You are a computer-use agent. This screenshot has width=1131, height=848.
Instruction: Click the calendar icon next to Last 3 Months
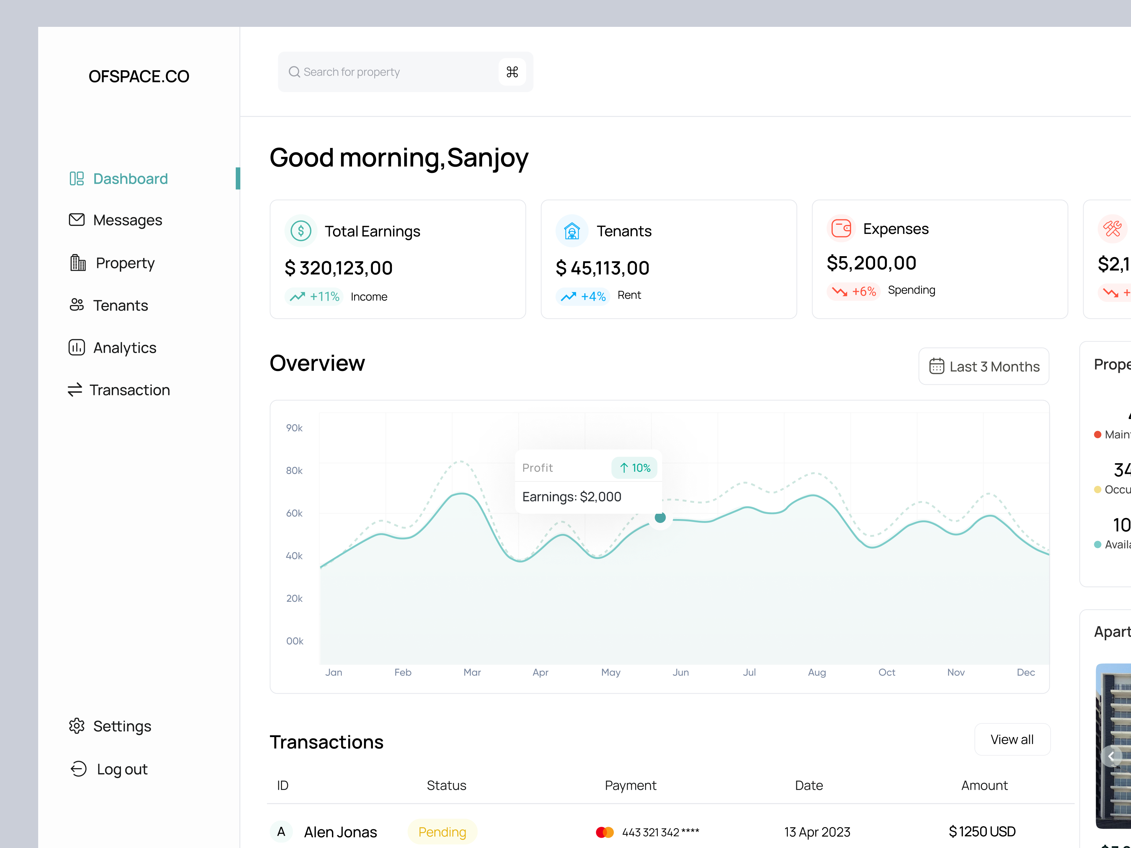coord(937,366)
